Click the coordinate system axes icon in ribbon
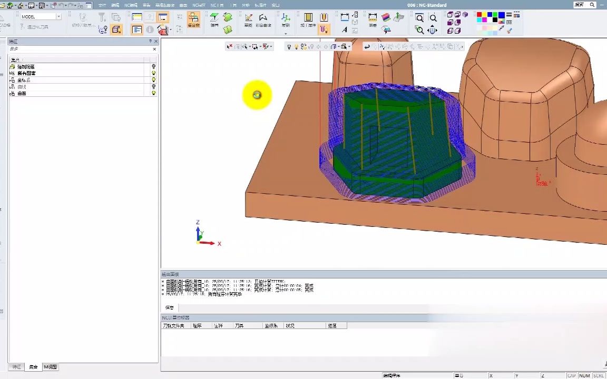The image size is (607, 379). (286, 18)
